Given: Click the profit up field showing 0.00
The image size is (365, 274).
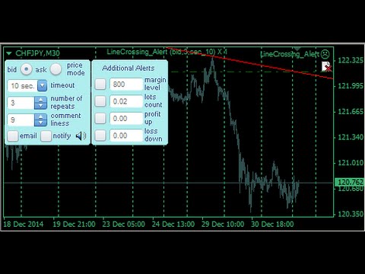Looking at the screenshot, I should click(126, 118).
